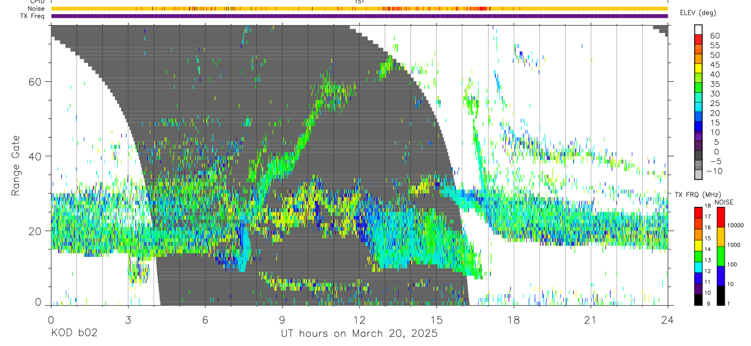This screenshot has height=346, width=751.
Task: Pick the blue 10–100 noise swatch
Action: pos(721,276)
